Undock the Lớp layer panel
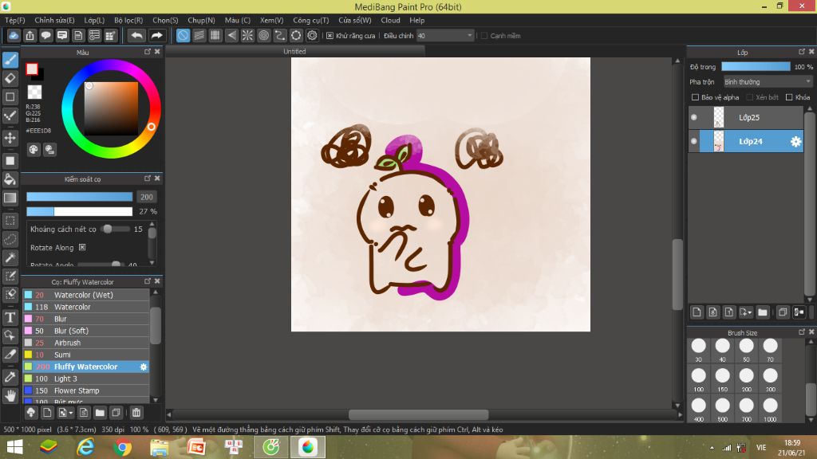 point(801,52)
